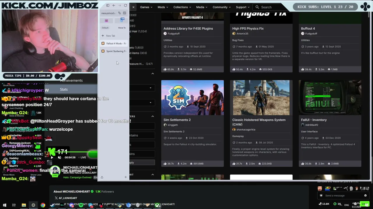Screen dimensions: 373x209
Task: Open Address Library for F4SE Plugins mod
Action: pyautogui.click(x=188, y=28)
